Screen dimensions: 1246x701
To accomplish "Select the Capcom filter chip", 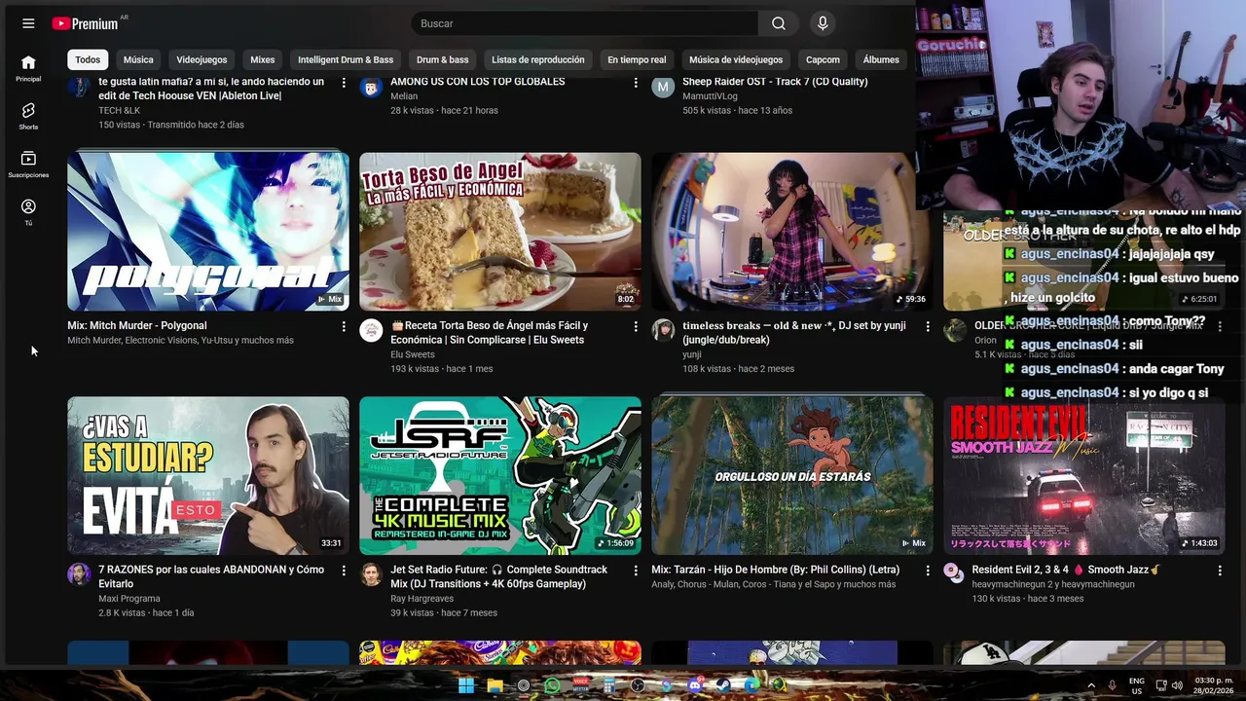I will tap(823, 59).
